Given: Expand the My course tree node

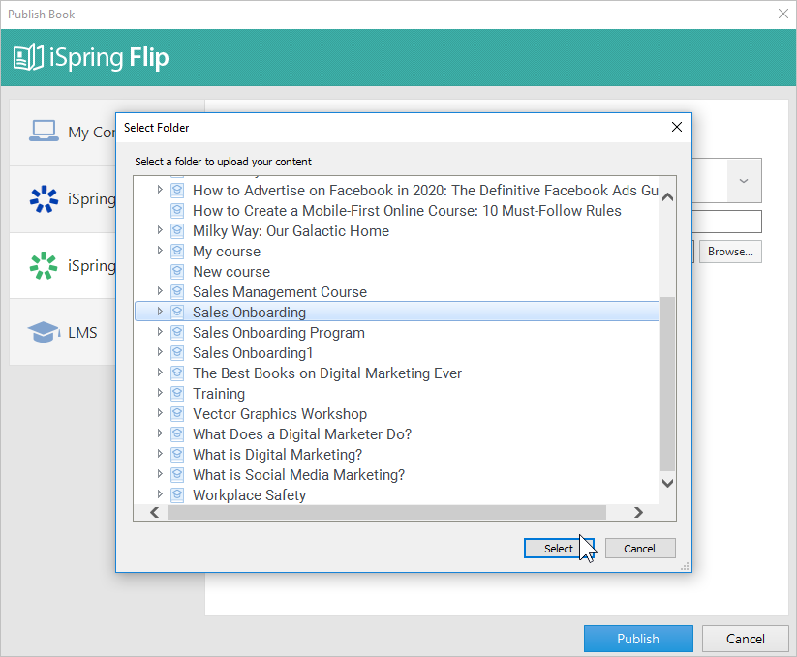Looking at the screenshot, I should click(160, 251).
